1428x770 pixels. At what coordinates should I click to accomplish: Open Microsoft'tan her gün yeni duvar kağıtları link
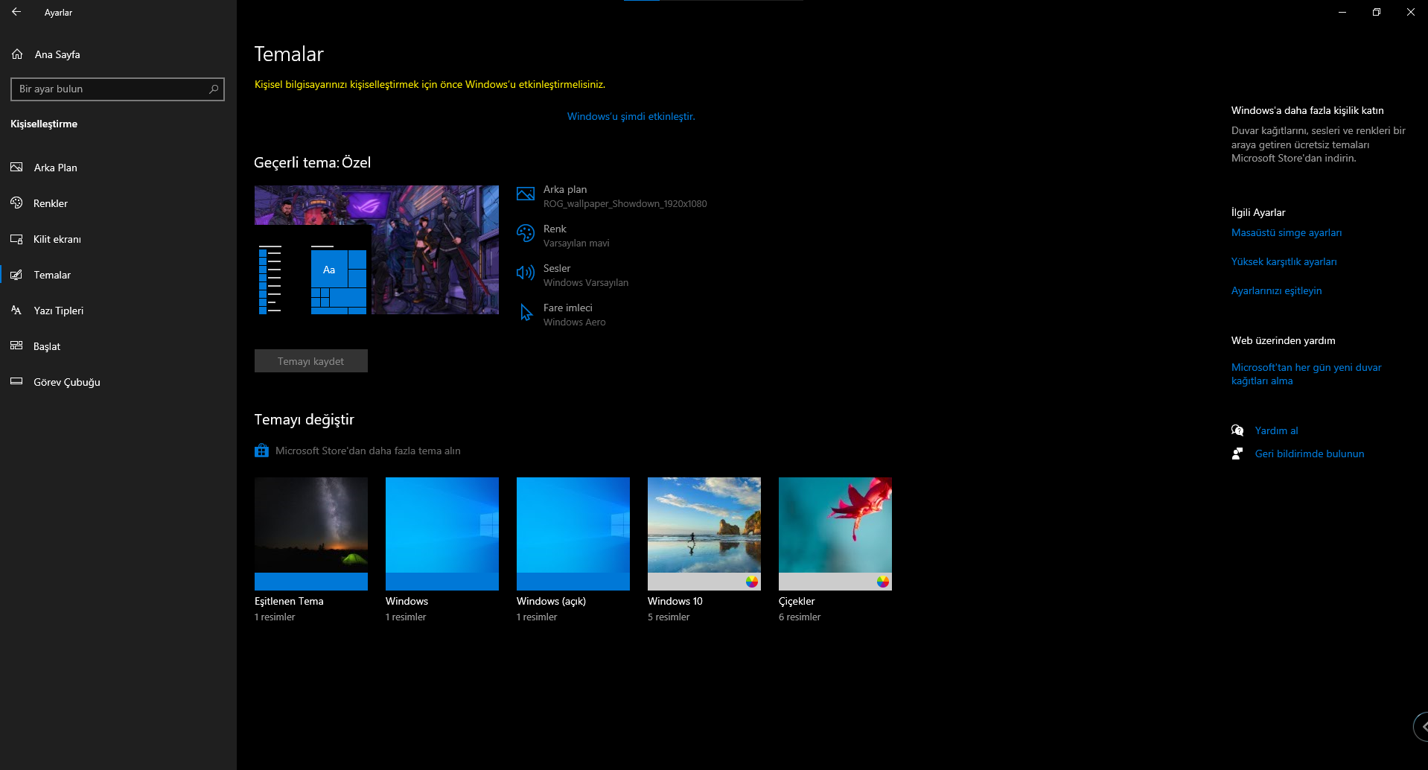(1306, 374)
